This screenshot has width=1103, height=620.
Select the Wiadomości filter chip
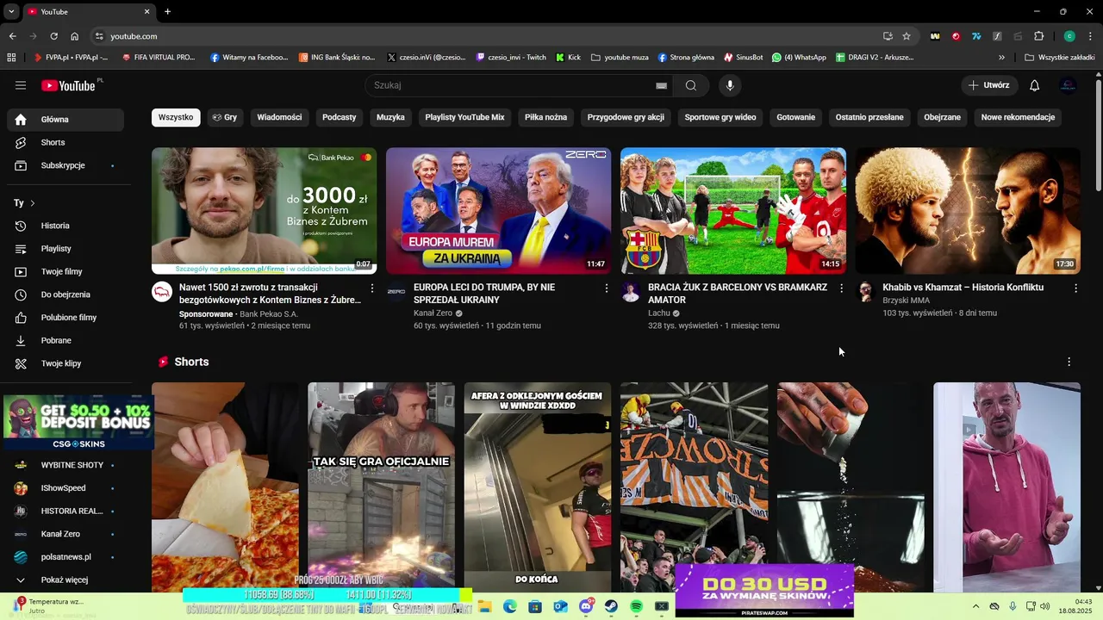coord(279,117)
